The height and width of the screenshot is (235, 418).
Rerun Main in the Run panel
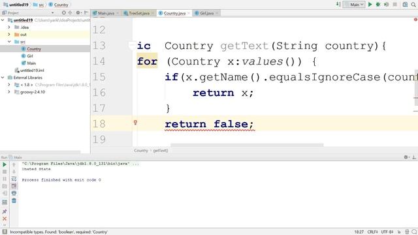coord(5,164)
